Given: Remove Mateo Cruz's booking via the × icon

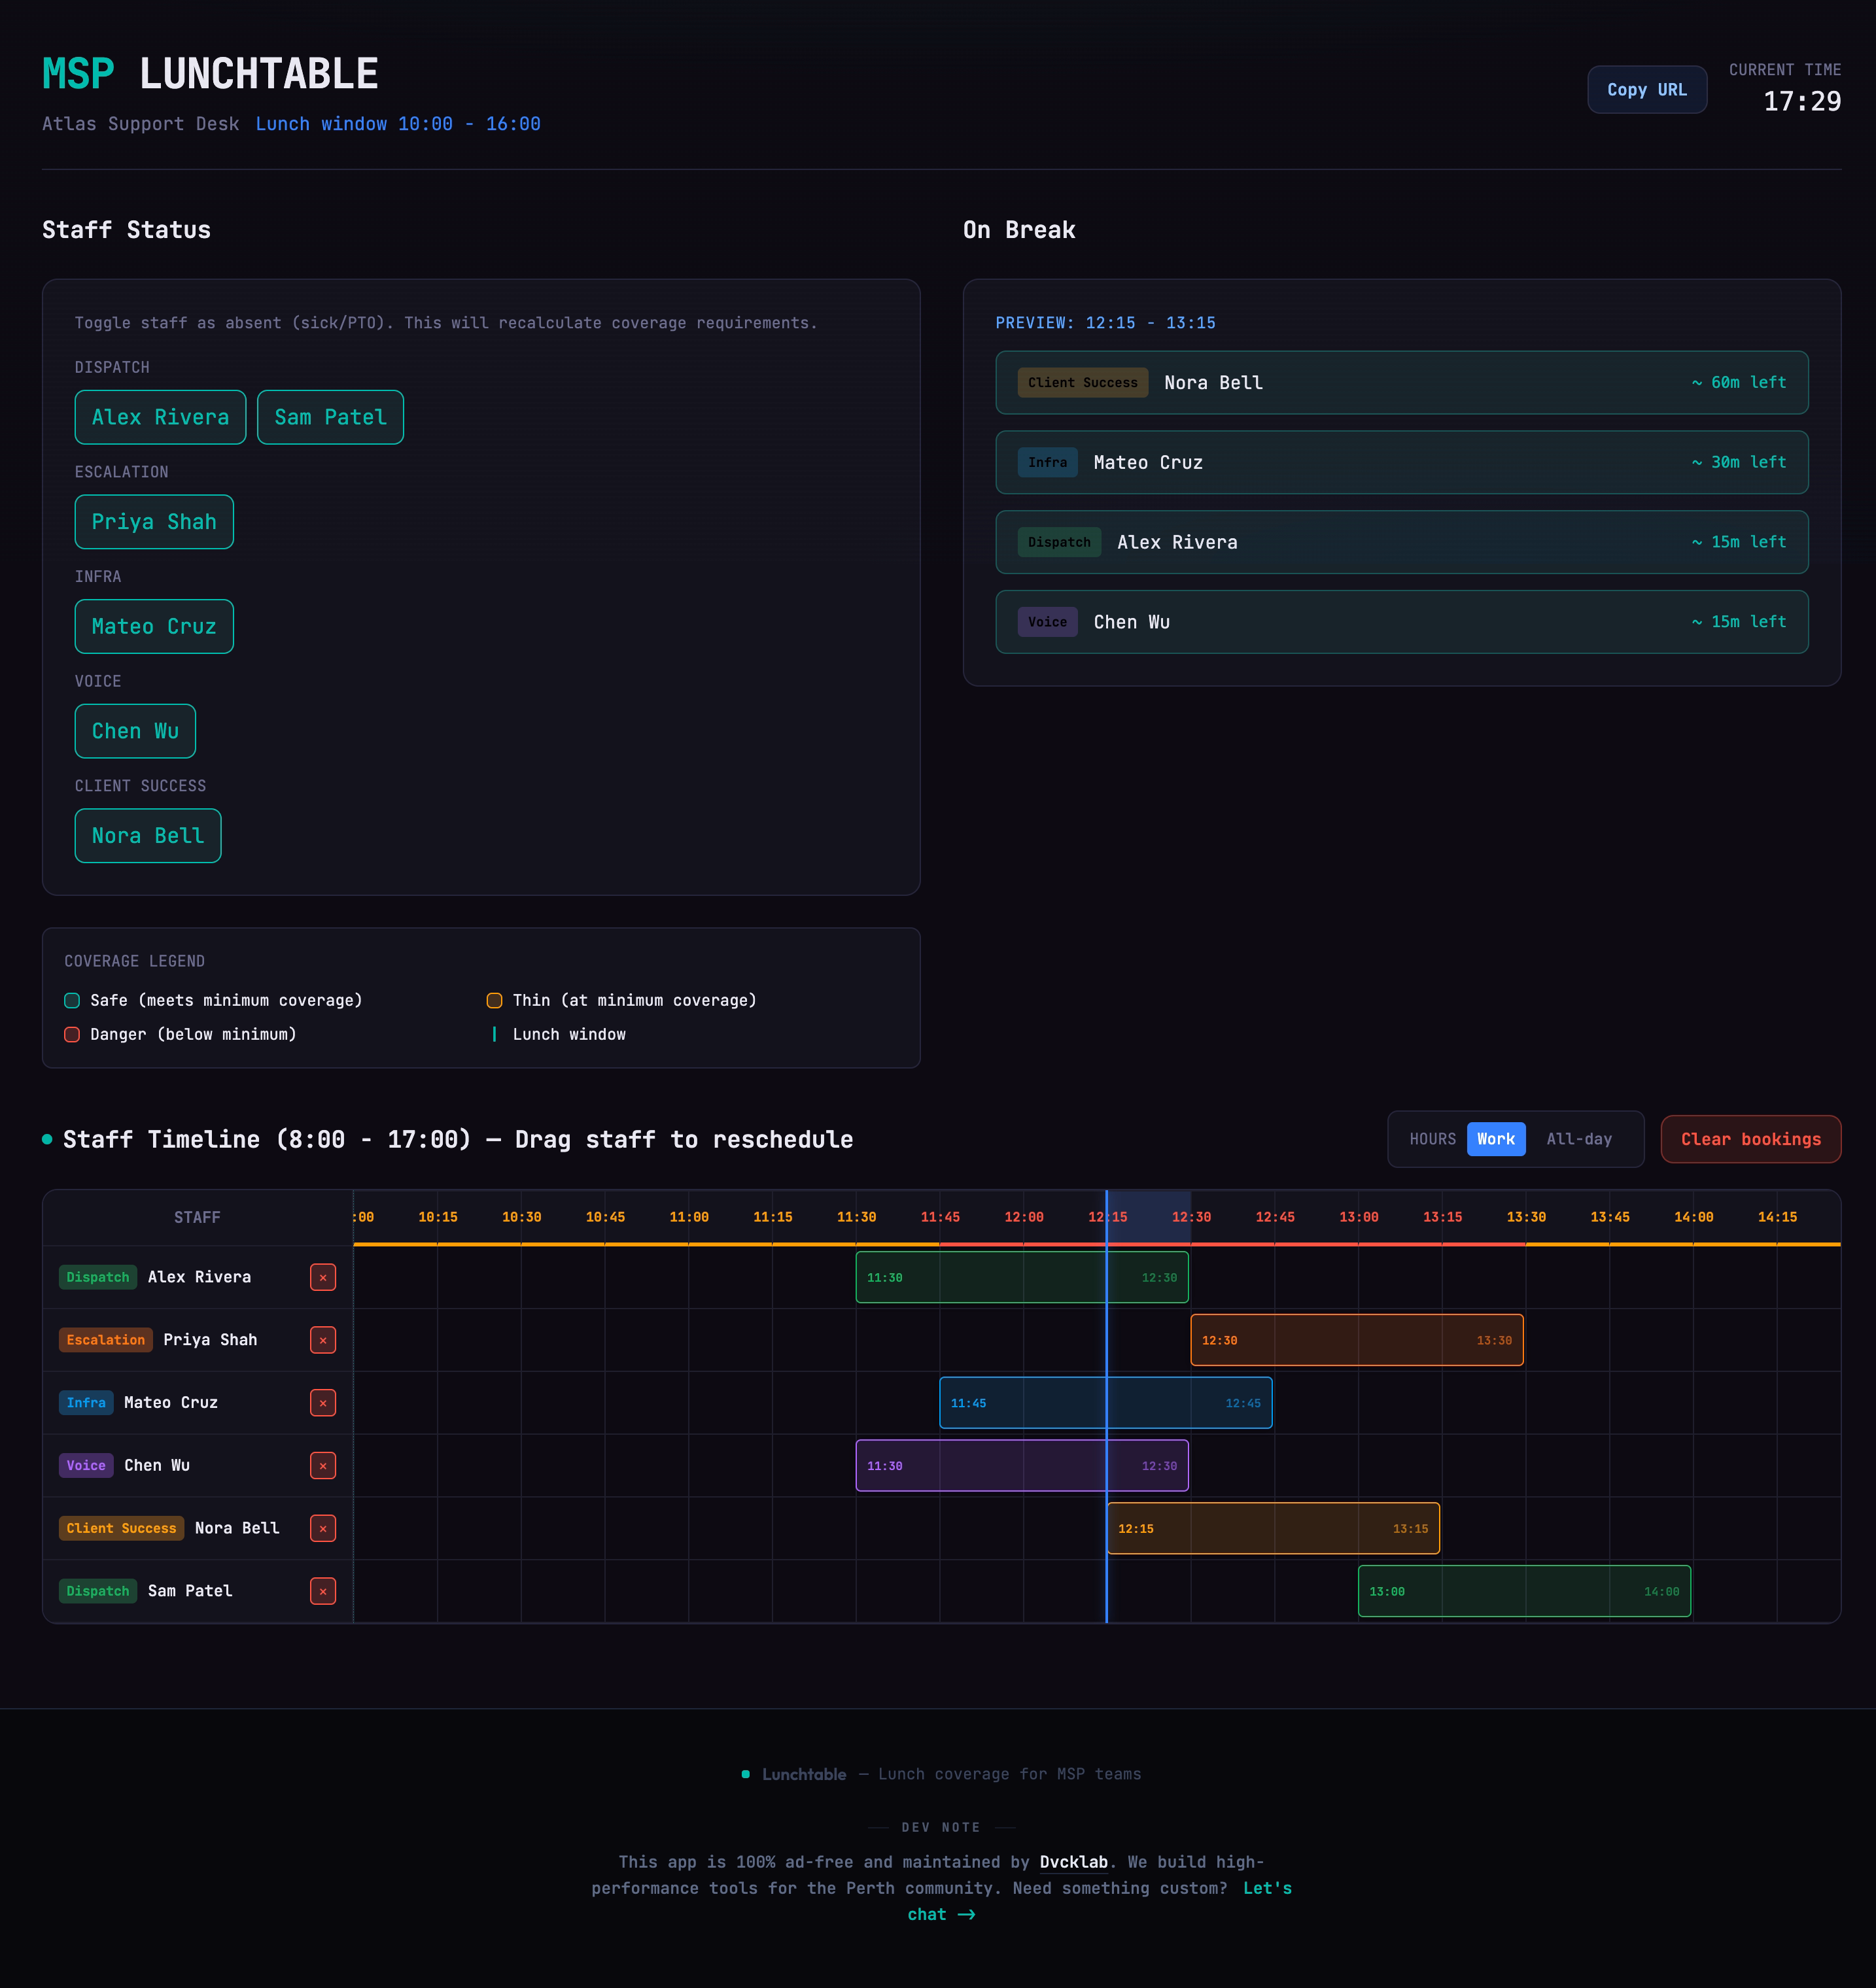Looking at the screenshot, I should tap(322, 1403).
